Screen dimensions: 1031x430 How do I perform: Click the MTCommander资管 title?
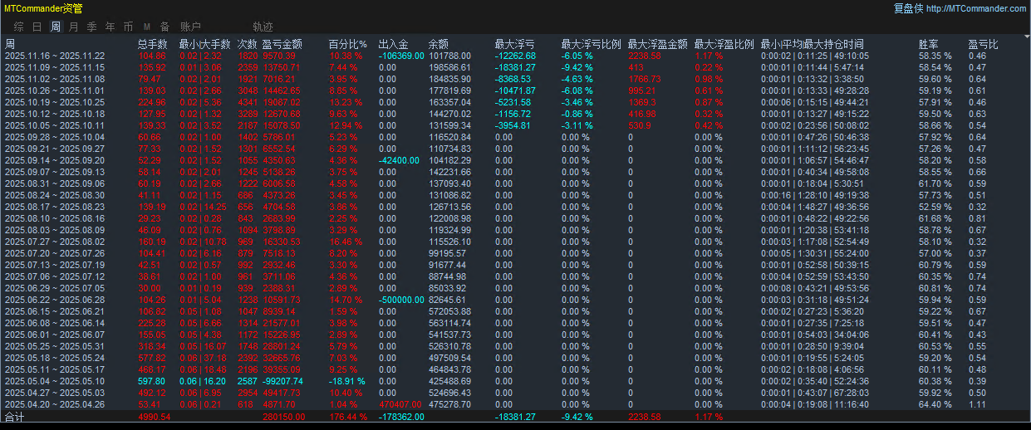pos(43,8)
